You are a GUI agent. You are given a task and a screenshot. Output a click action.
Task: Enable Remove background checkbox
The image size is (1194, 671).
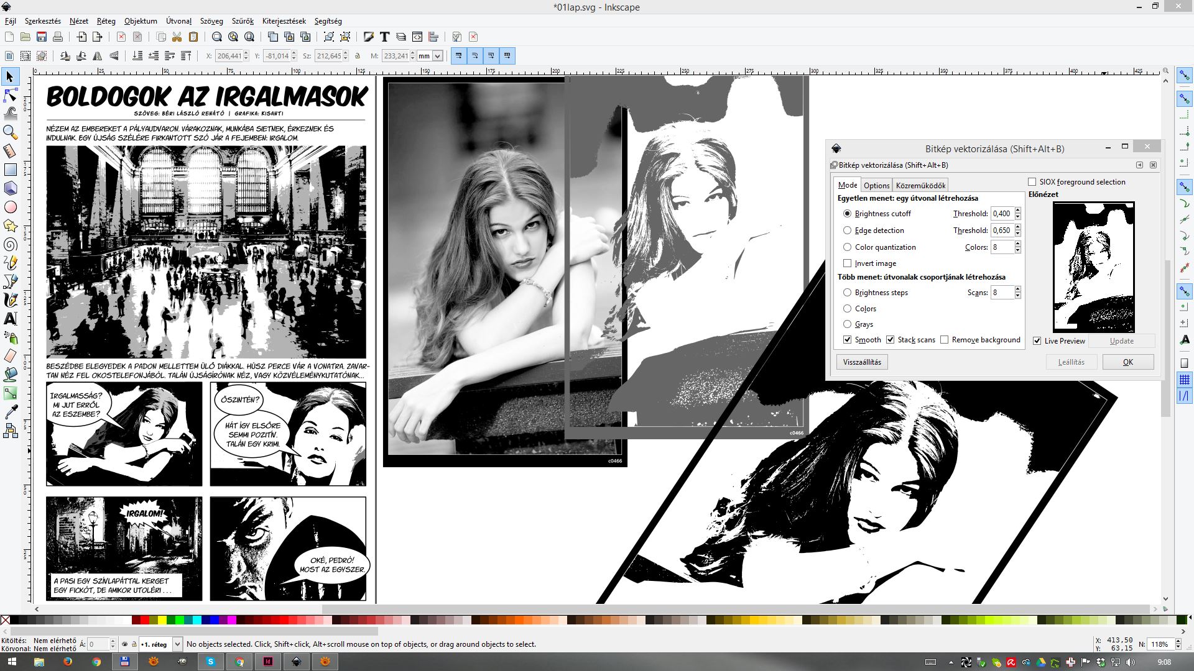(944, 340)
